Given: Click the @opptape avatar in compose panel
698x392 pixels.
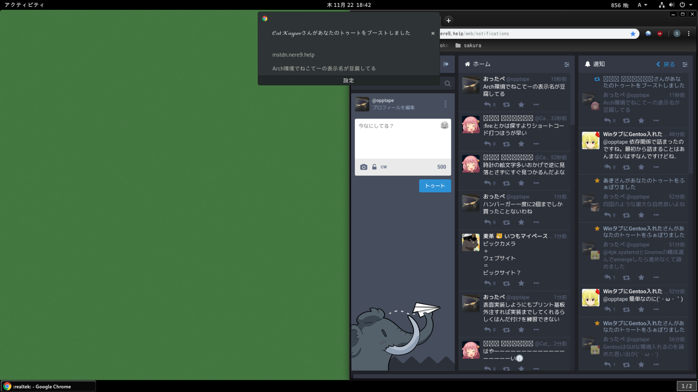Looking at the screenshot, I should pos(362,104).
